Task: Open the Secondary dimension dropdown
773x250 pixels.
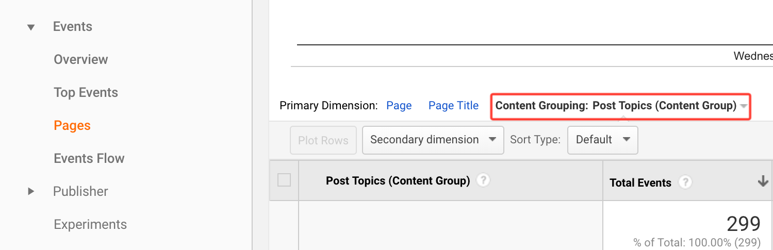Action: 433,140
